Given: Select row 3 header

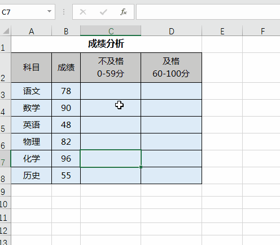Looking at the screenshot, I should [5, 91].
